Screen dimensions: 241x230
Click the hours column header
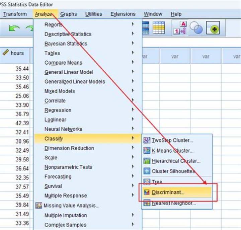[x=15, y=56]
